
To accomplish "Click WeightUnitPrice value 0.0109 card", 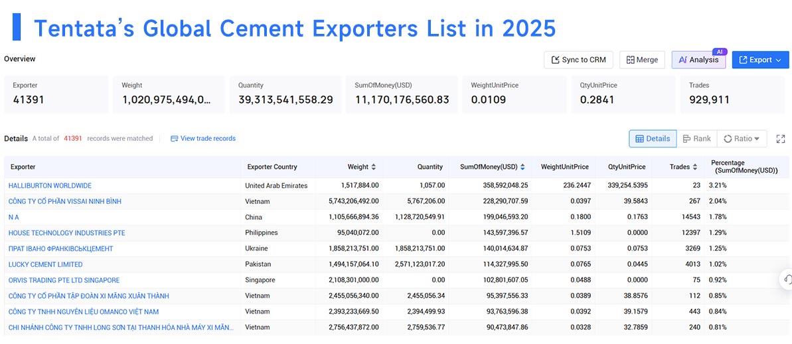I will point(515,94).
